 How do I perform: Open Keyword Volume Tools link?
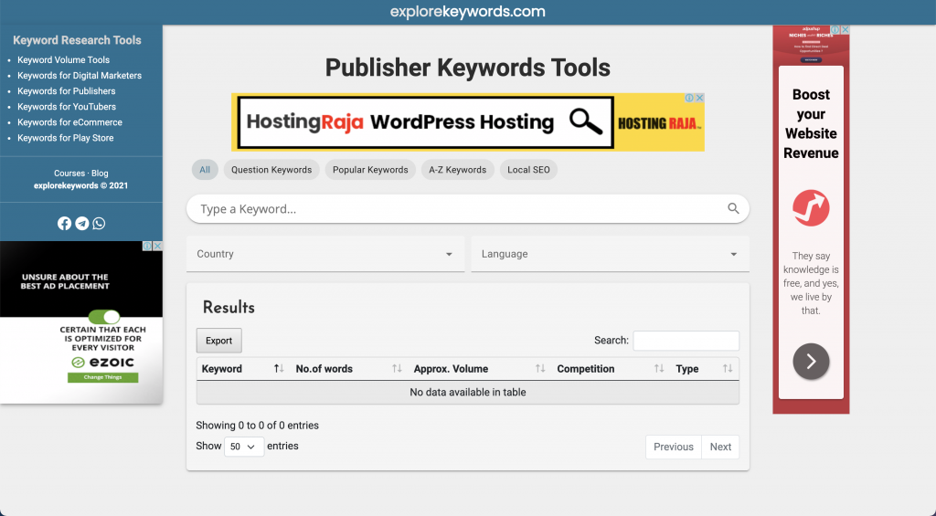[x=63, y=59]
